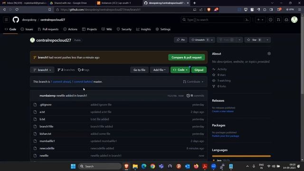The width and height of the screenshot is (304, 171).
Task: Click the Windows Start button
Action: 73,166
